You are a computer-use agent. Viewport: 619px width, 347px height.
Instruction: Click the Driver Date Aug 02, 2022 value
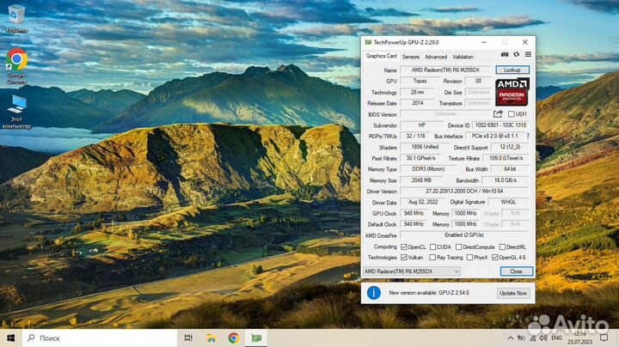coord(423,202)
